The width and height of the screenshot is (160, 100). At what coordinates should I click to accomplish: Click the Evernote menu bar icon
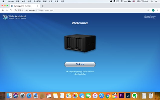click(x=114, y=1)
